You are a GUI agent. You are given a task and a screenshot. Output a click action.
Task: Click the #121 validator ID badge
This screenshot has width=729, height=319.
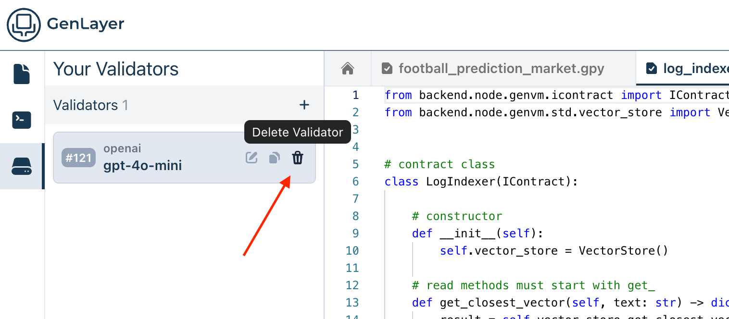point(78,158)
